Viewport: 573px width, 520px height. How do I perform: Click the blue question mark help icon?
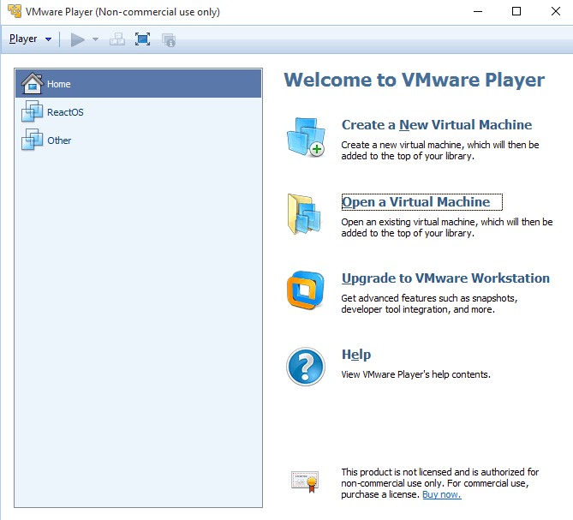pyautogui.click(x=306, y=367)
